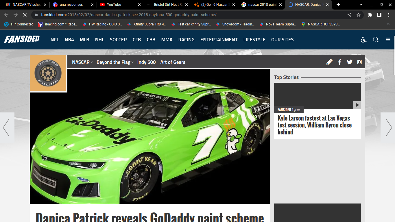
Task: Open a new browser tab
Action: (338, 5)
